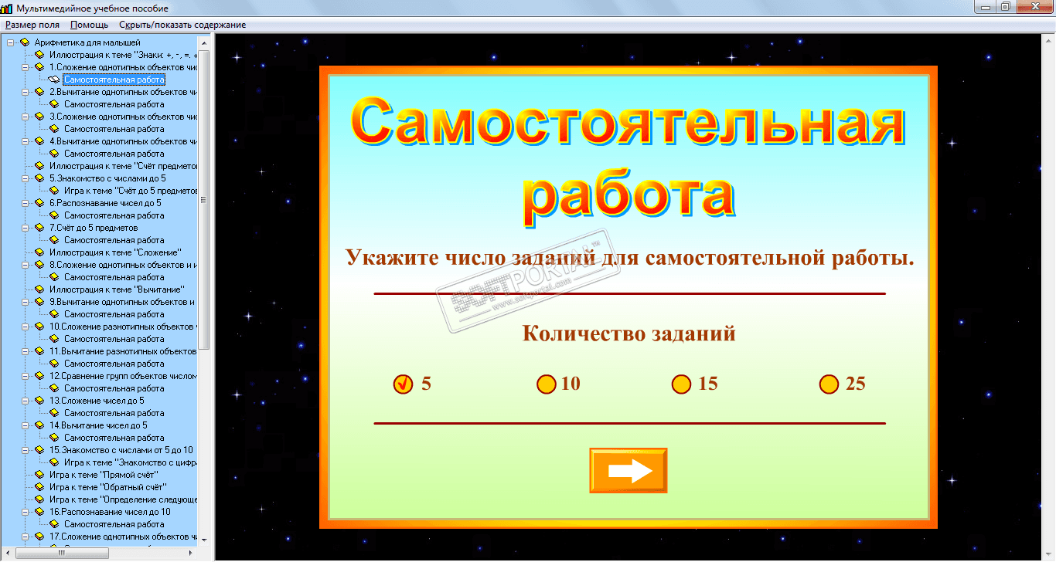This screenshot has height=562, width=1056.
Task: Click book icon of 'Игра к теме "Счёт до 5 предметов' row
Action: (54, 191)
